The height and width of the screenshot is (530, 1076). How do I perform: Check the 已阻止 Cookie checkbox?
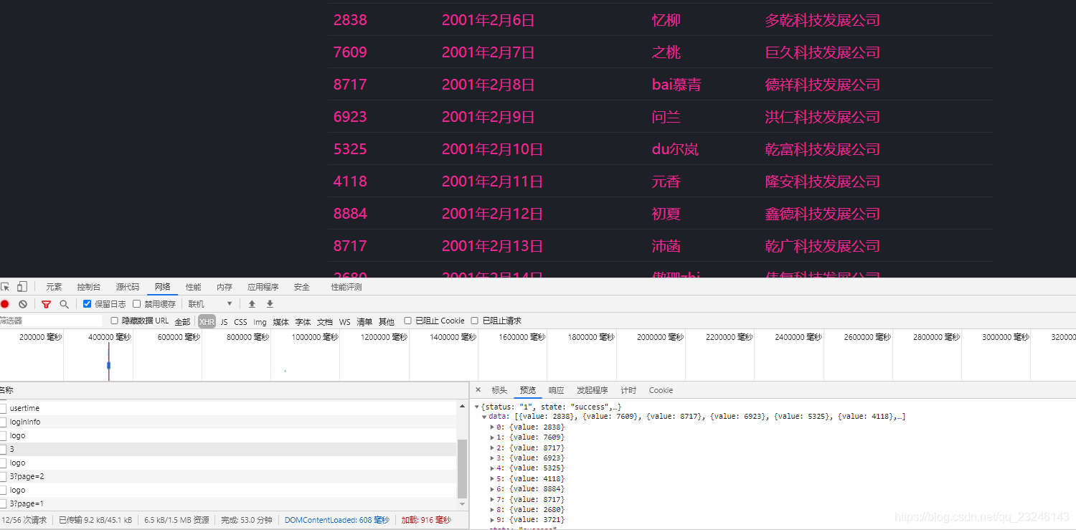[407, 321]
